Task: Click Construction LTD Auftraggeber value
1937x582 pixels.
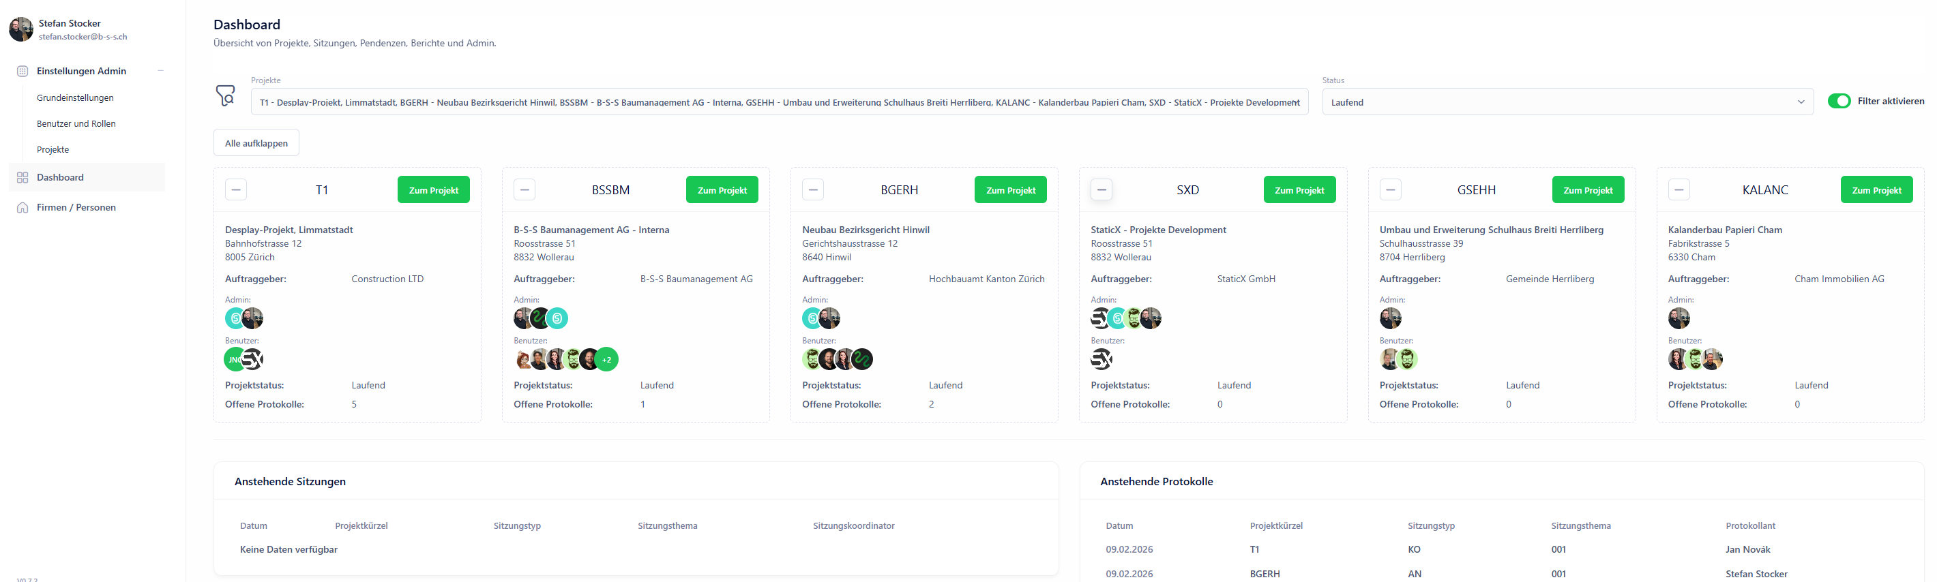Action: 387,279
